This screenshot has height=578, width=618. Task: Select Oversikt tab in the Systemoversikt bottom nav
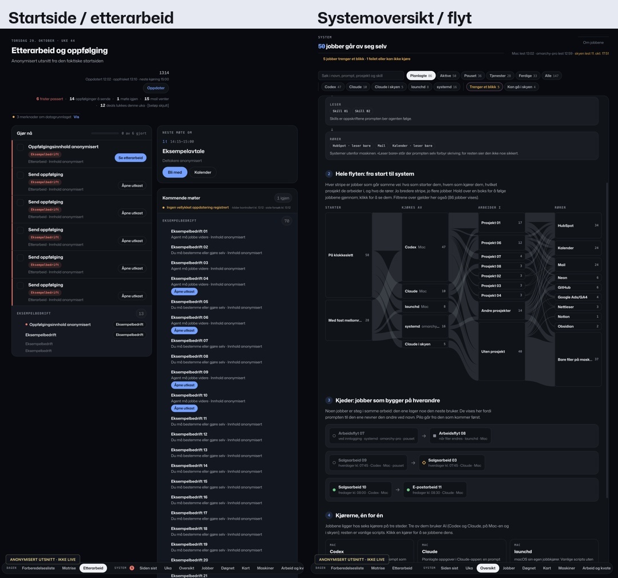point(488,568)
